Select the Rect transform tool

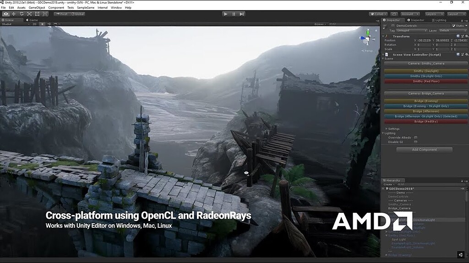click(x=38, y=14)
